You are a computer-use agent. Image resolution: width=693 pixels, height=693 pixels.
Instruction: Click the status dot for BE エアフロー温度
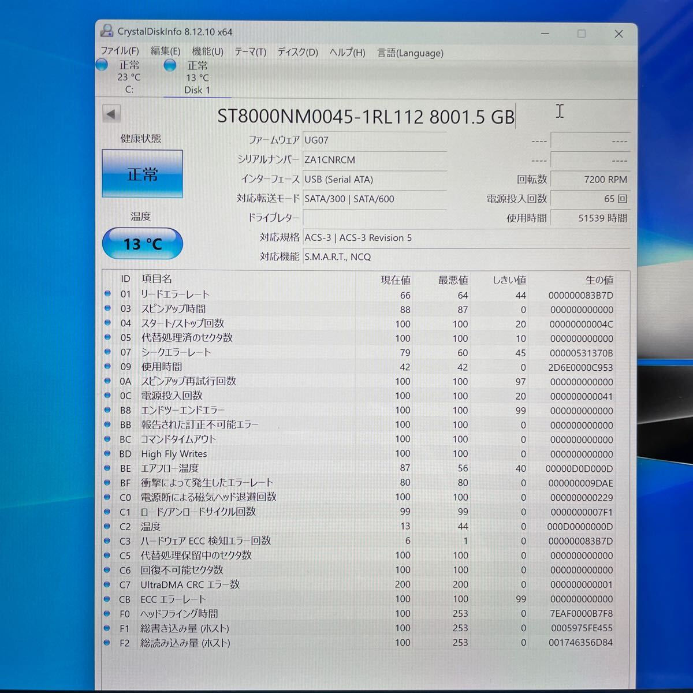(x=107, y=467)
